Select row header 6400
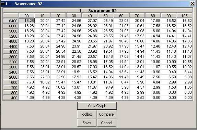 tap(11, 21)
